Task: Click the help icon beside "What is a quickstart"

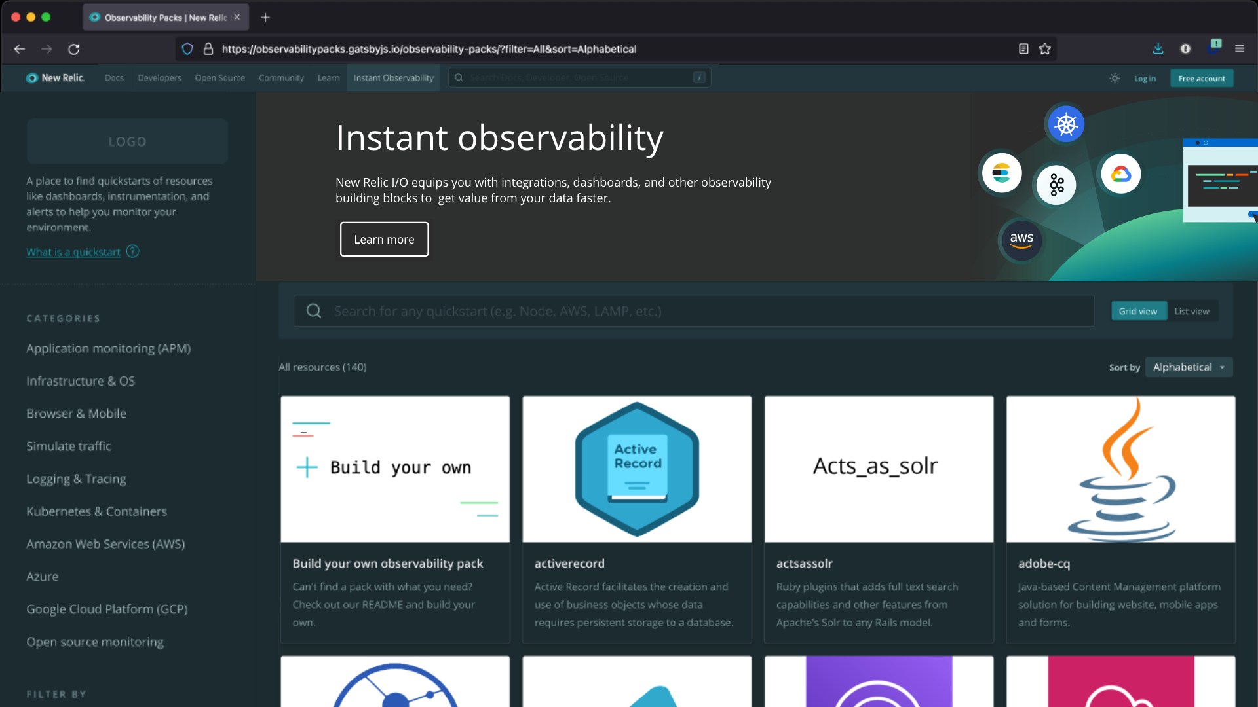Action: click(132, 251)
